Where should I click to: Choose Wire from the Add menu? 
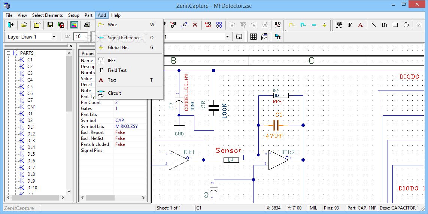[130, 25]
